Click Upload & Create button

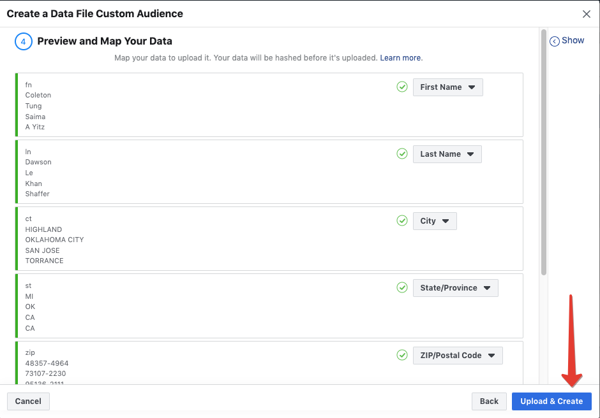tap(551, 401)
